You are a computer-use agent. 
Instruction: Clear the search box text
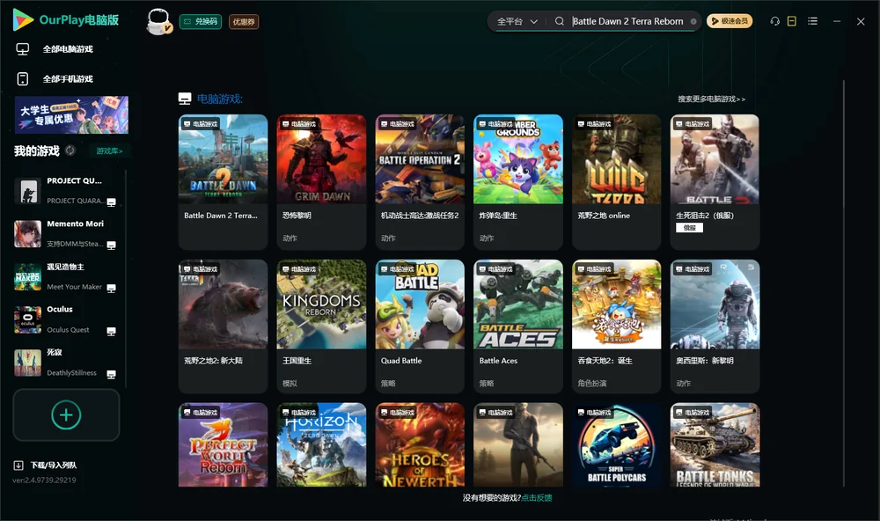coord(693,21)
